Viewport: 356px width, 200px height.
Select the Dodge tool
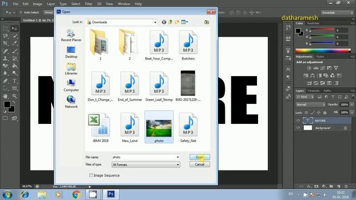coord(14,73)
